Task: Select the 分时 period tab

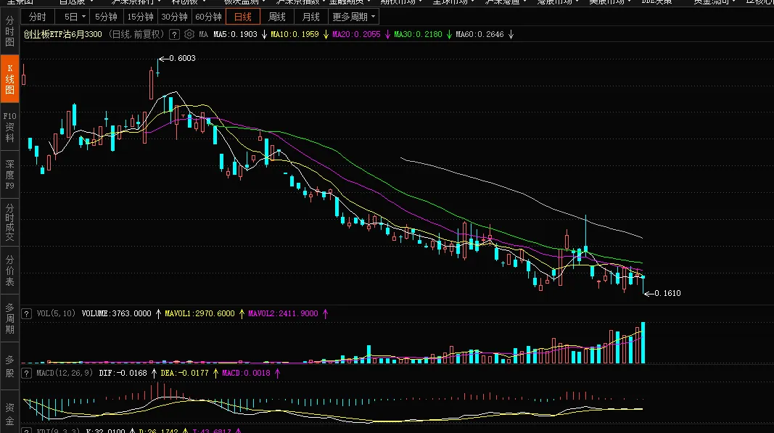Action: tap(38, 17)
